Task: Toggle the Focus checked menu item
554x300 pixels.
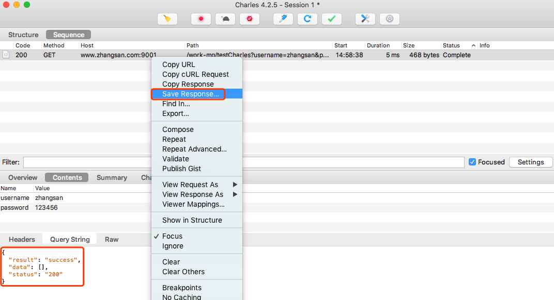Action: click(197, 236)
